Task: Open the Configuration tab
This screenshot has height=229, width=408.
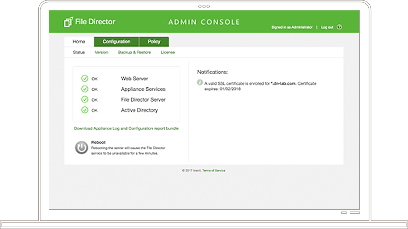Action: click(x=117, y=42)
